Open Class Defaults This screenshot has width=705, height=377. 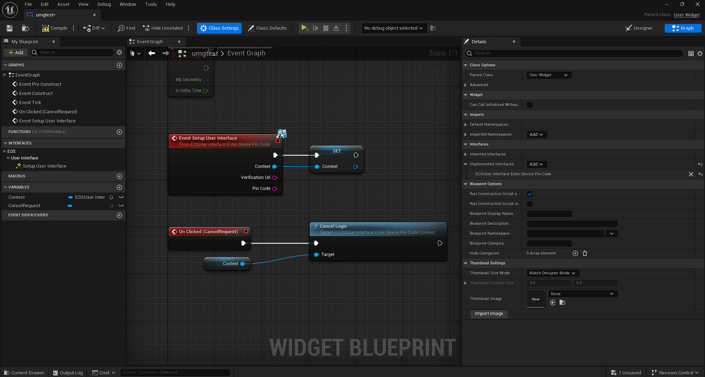(x=267, y=28)
